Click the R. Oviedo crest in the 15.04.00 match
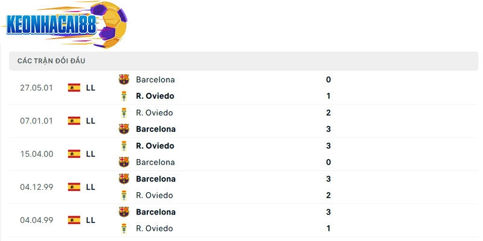Screen dimensions: 483x241 124,146
